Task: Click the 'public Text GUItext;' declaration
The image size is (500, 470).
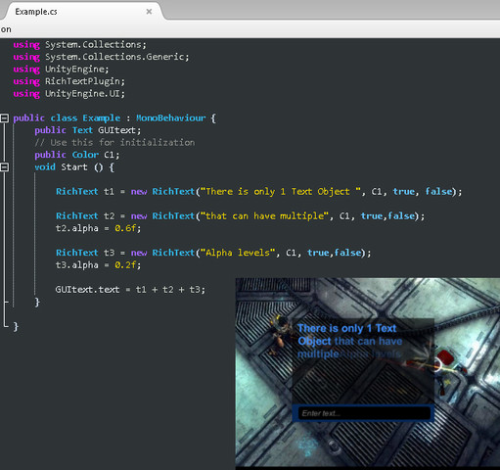Action: pyautogui.click(x=88, y=130)
